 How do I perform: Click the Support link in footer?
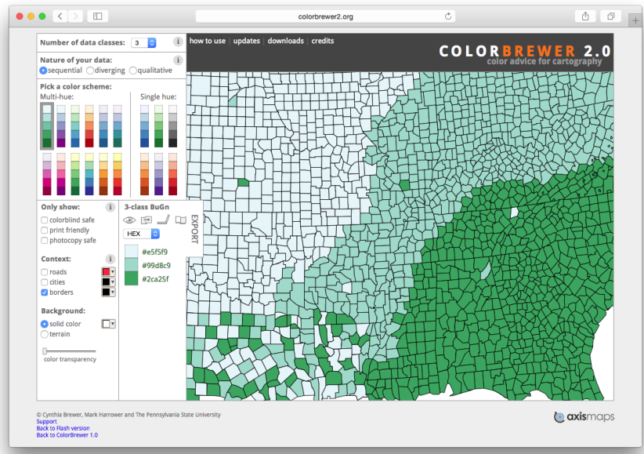coord(47,421)
